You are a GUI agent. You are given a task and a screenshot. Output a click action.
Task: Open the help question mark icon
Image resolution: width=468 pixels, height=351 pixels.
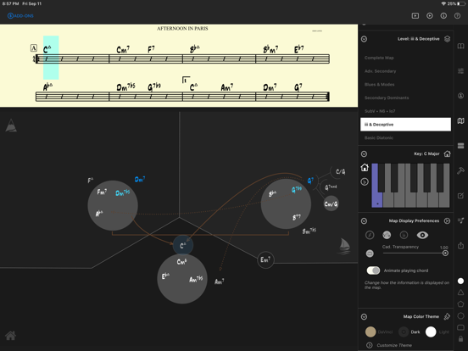457,16
